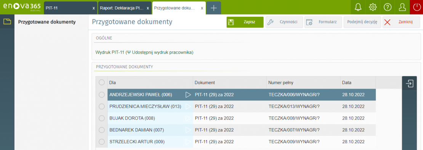Select Przygotowane dokumenty in the left panel
The image size is (423, 150).
pyautogui.click(x=47, y=22)
